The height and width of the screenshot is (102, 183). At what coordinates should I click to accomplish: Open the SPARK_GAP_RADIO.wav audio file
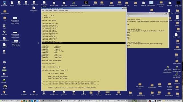tap(177, 75)
